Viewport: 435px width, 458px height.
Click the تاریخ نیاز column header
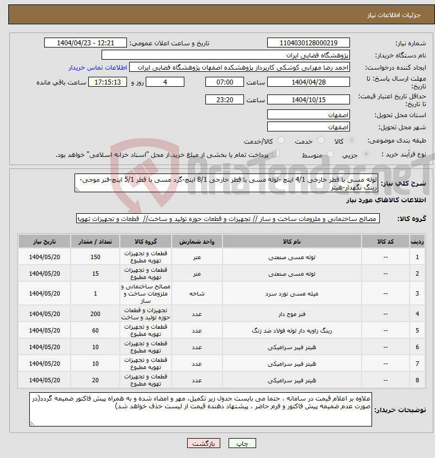pyautogui.click(x=44, y=241)
